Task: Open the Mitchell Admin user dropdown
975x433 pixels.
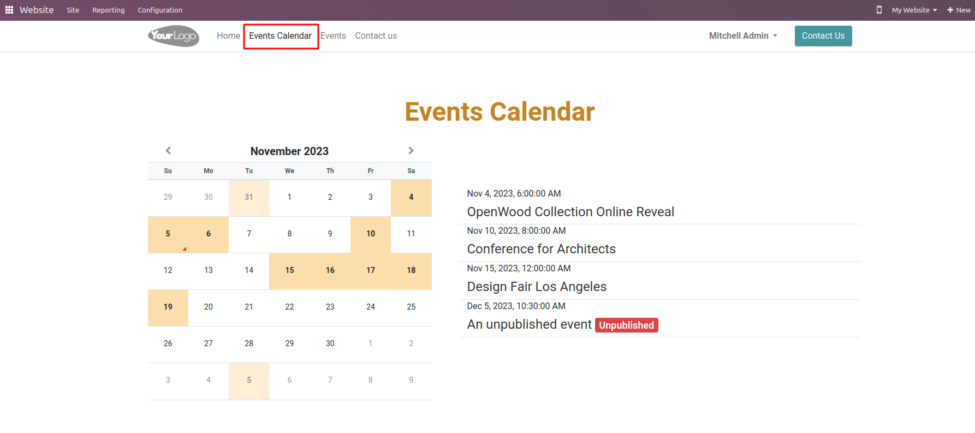Action: tap(743, 35)
